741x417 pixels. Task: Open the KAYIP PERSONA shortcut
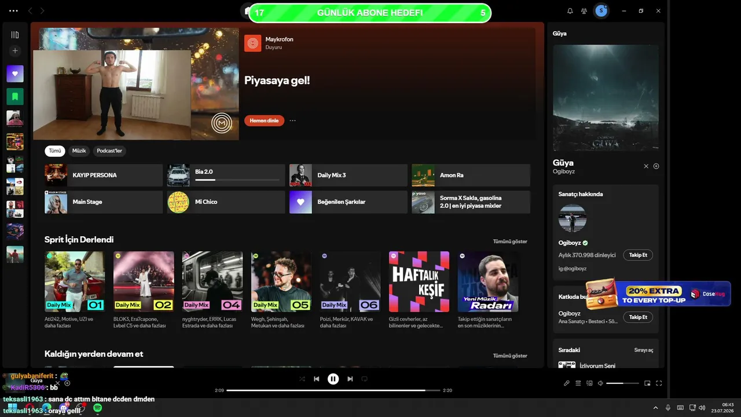(104, 175)
